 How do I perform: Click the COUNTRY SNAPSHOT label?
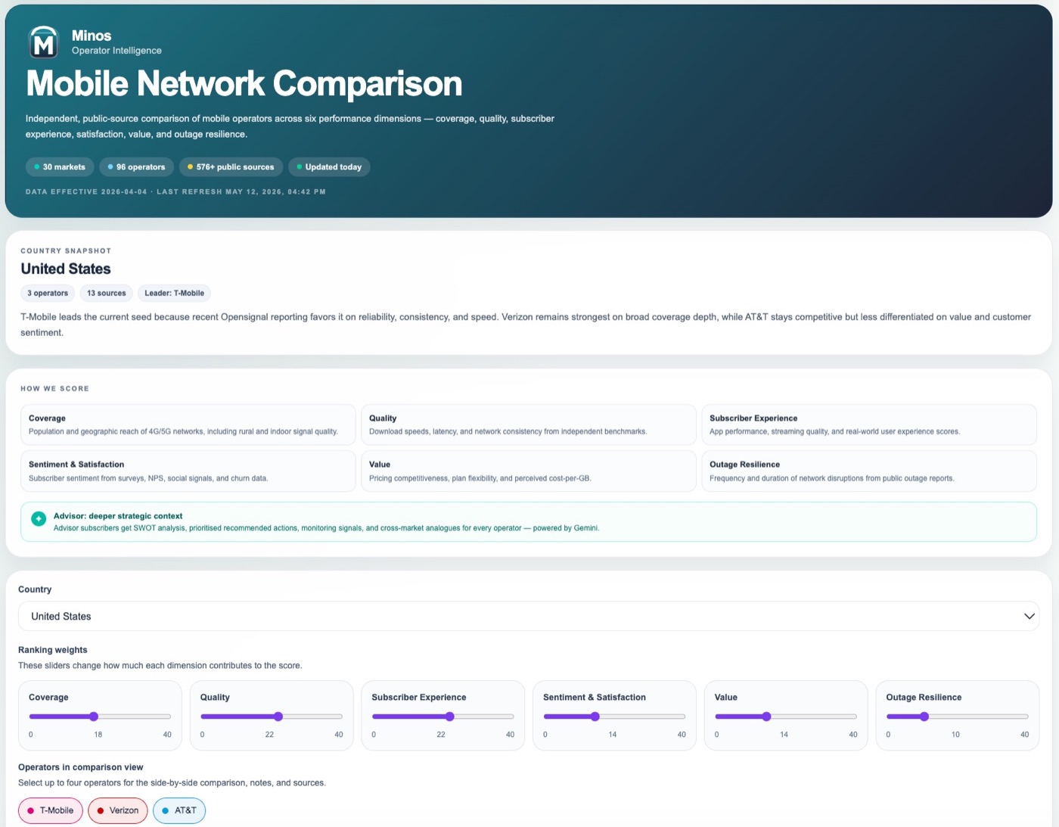(66, 251)
